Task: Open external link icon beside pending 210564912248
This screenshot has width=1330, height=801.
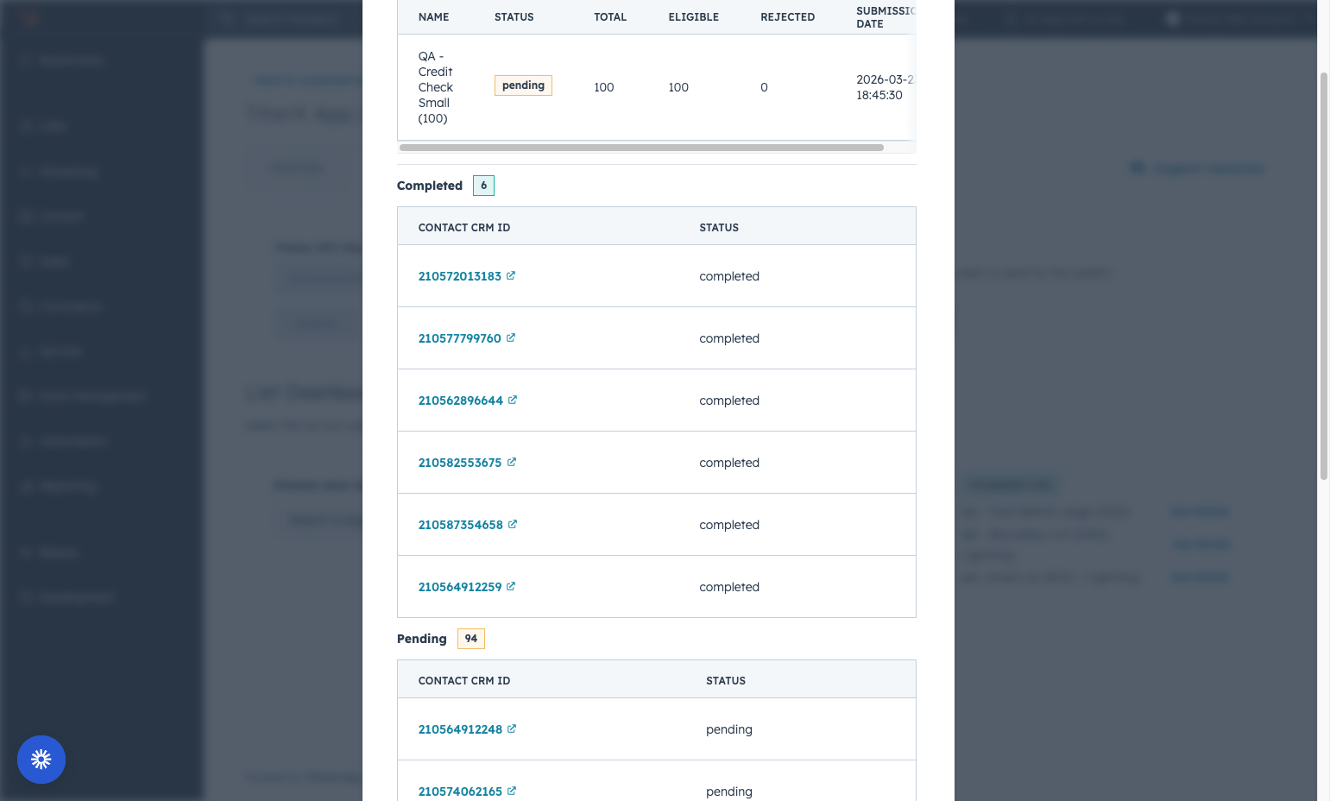Action: click(x=512, y=728)
